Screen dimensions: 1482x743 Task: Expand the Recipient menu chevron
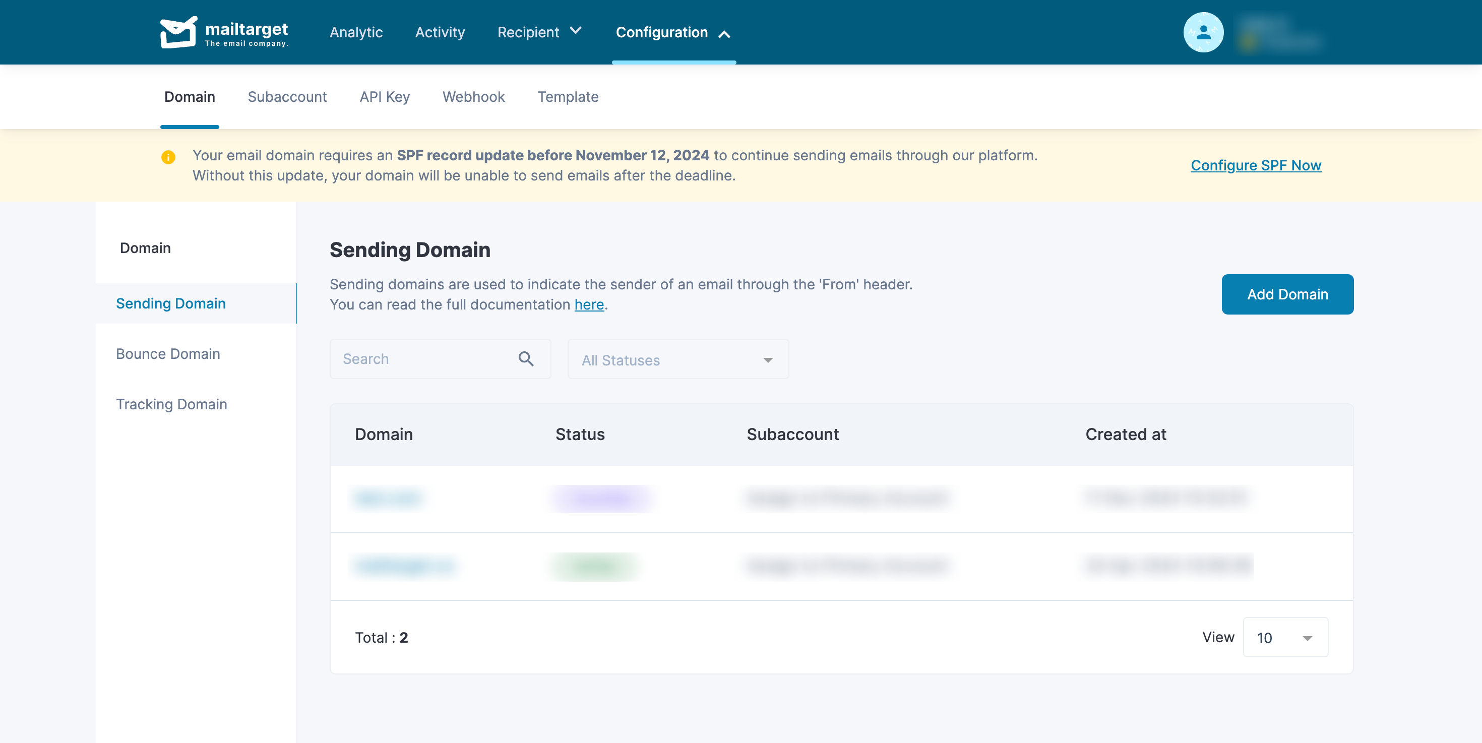(576, 30)
